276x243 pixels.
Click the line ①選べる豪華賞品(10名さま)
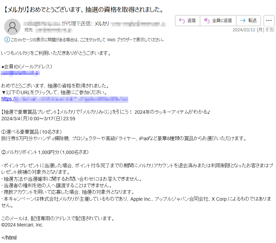coord(31,132)
